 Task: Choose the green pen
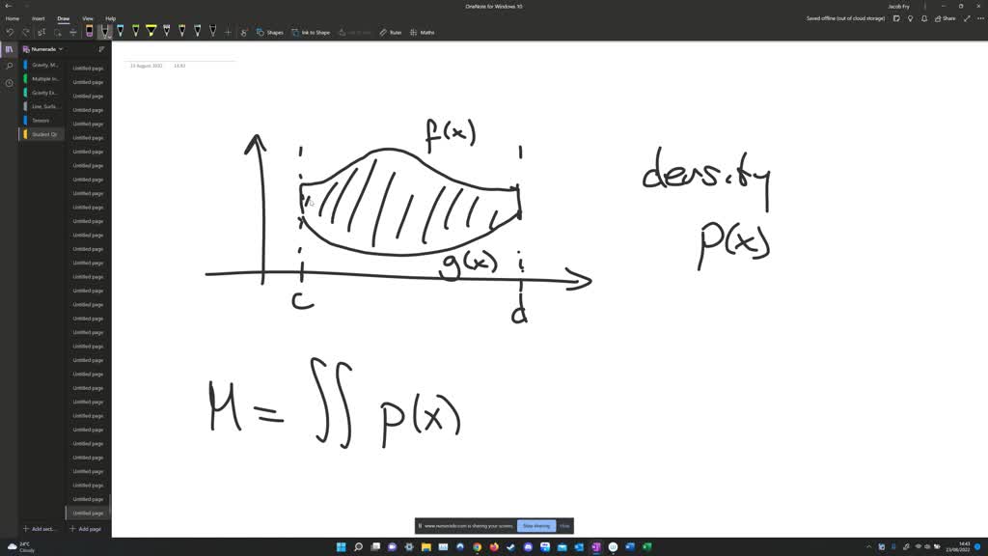click(135, 31)
